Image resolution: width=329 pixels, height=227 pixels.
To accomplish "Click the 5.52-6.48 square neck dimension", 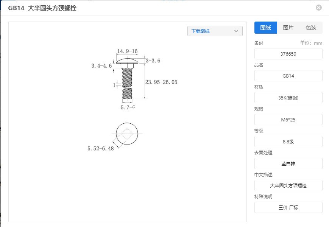I will coord(100,148).
